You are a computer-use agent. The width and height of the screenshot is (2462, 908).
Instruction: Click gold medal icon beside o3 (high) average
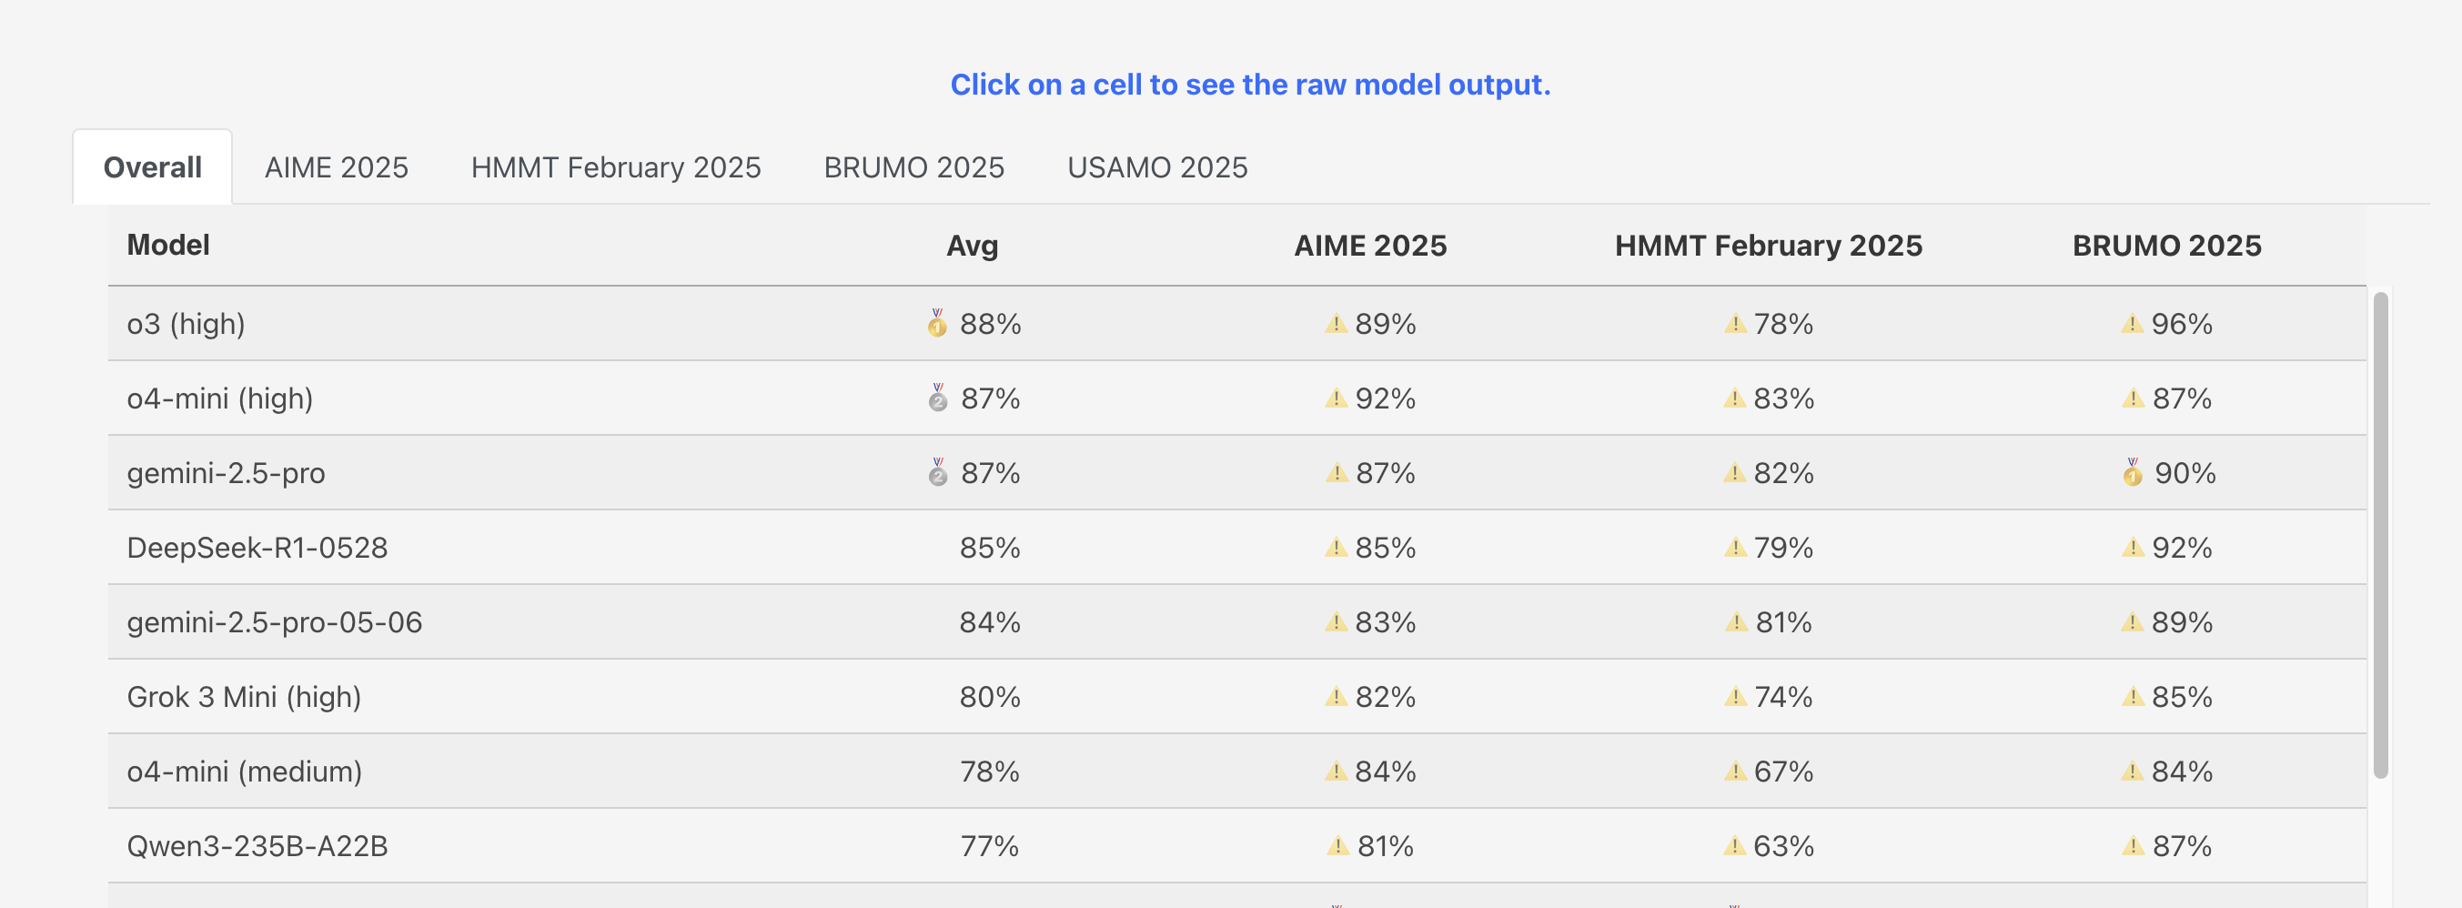click(x=936, y=324)
